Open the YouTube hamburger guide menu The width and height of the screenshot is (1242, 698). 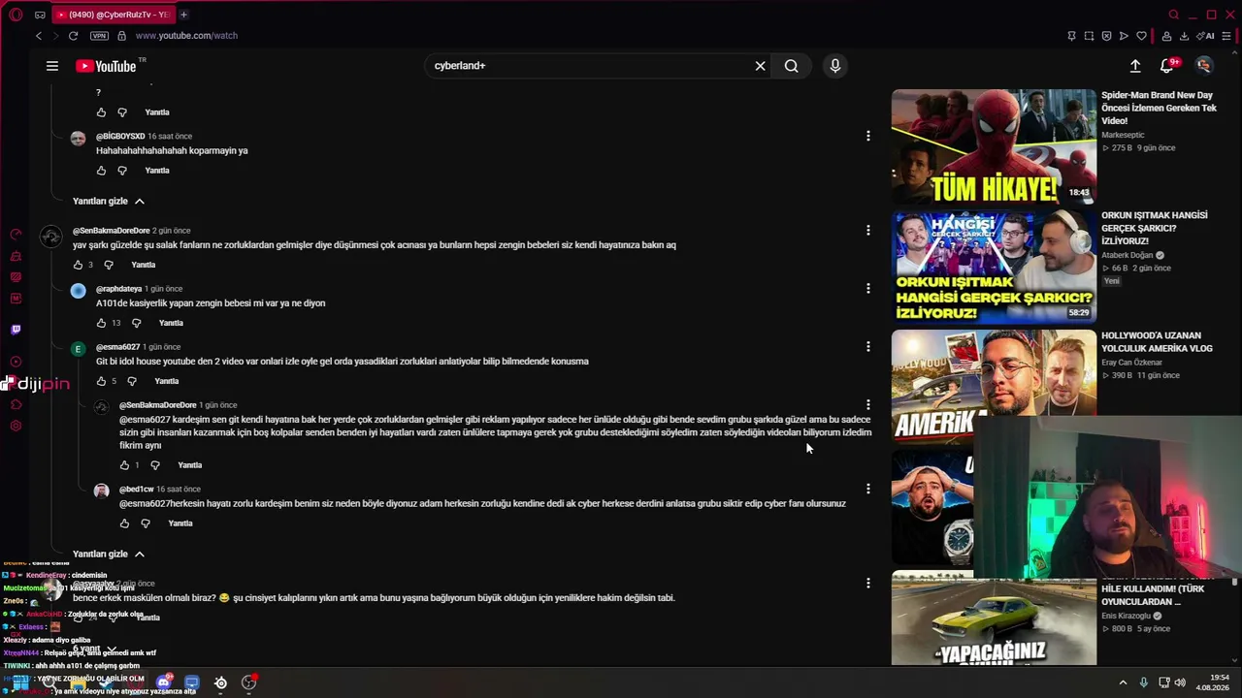click(52, 66)
